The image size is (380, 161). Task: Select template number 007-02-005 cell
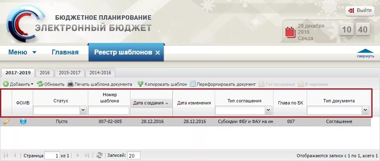[110, 122]
